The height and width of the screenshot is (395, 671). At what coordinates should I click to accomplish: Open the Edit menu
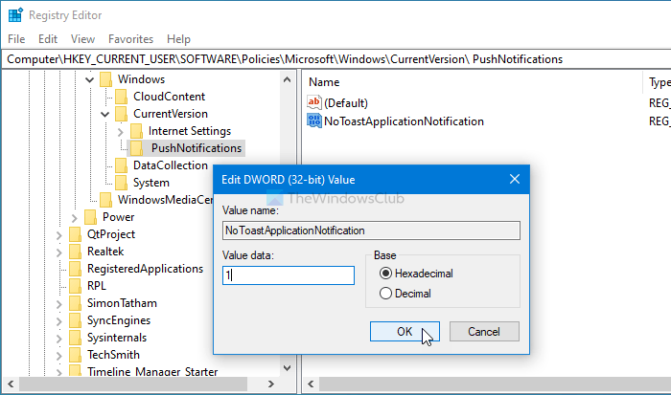click(48, 39)
